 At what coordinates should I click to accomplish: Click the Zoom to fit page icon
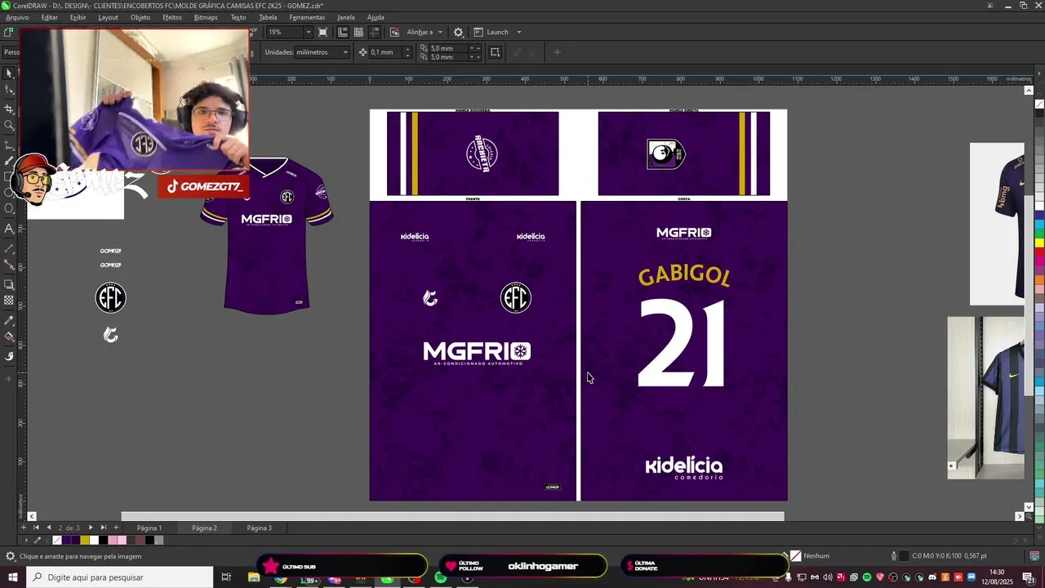click(x=323, y=32)
